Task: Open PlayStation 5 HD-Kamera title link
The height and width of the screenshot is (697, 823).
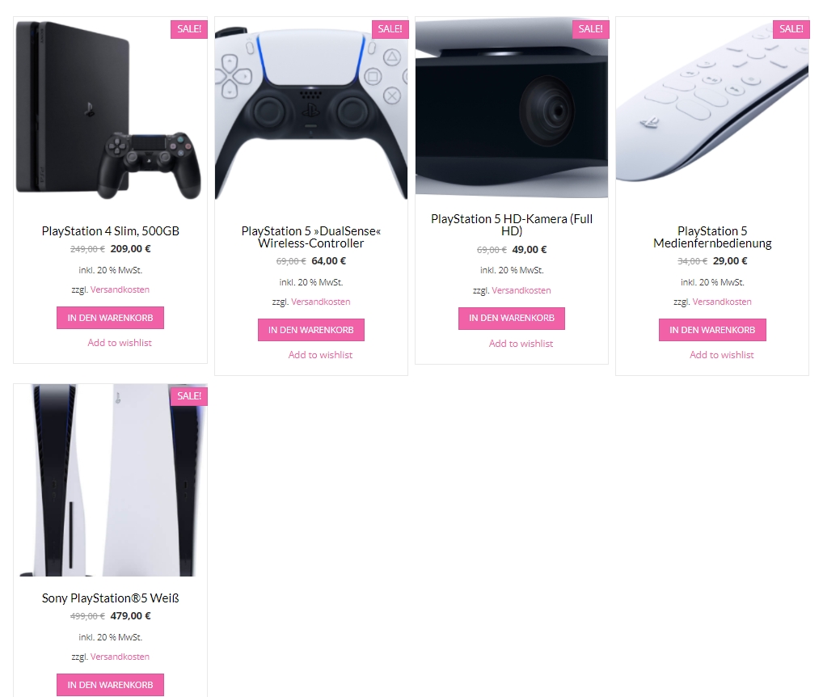Action: click(512, 225)
